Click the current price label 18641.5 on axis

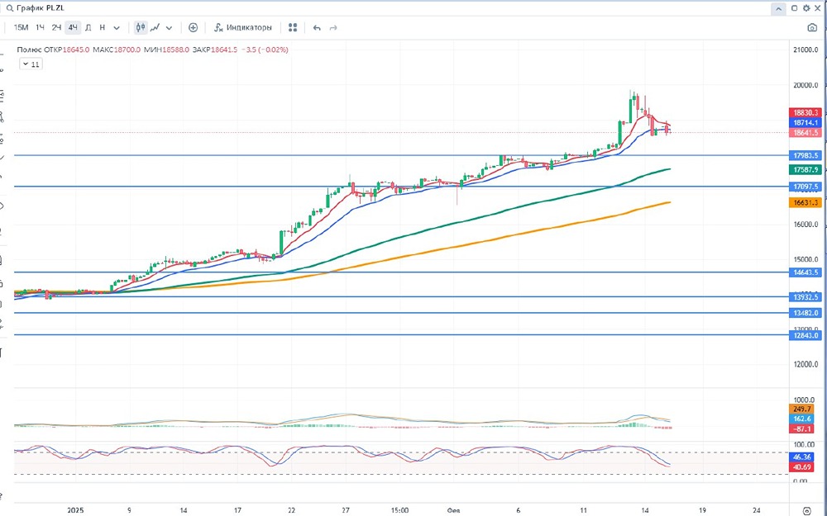pyautogui.click(x=805, y=133)
